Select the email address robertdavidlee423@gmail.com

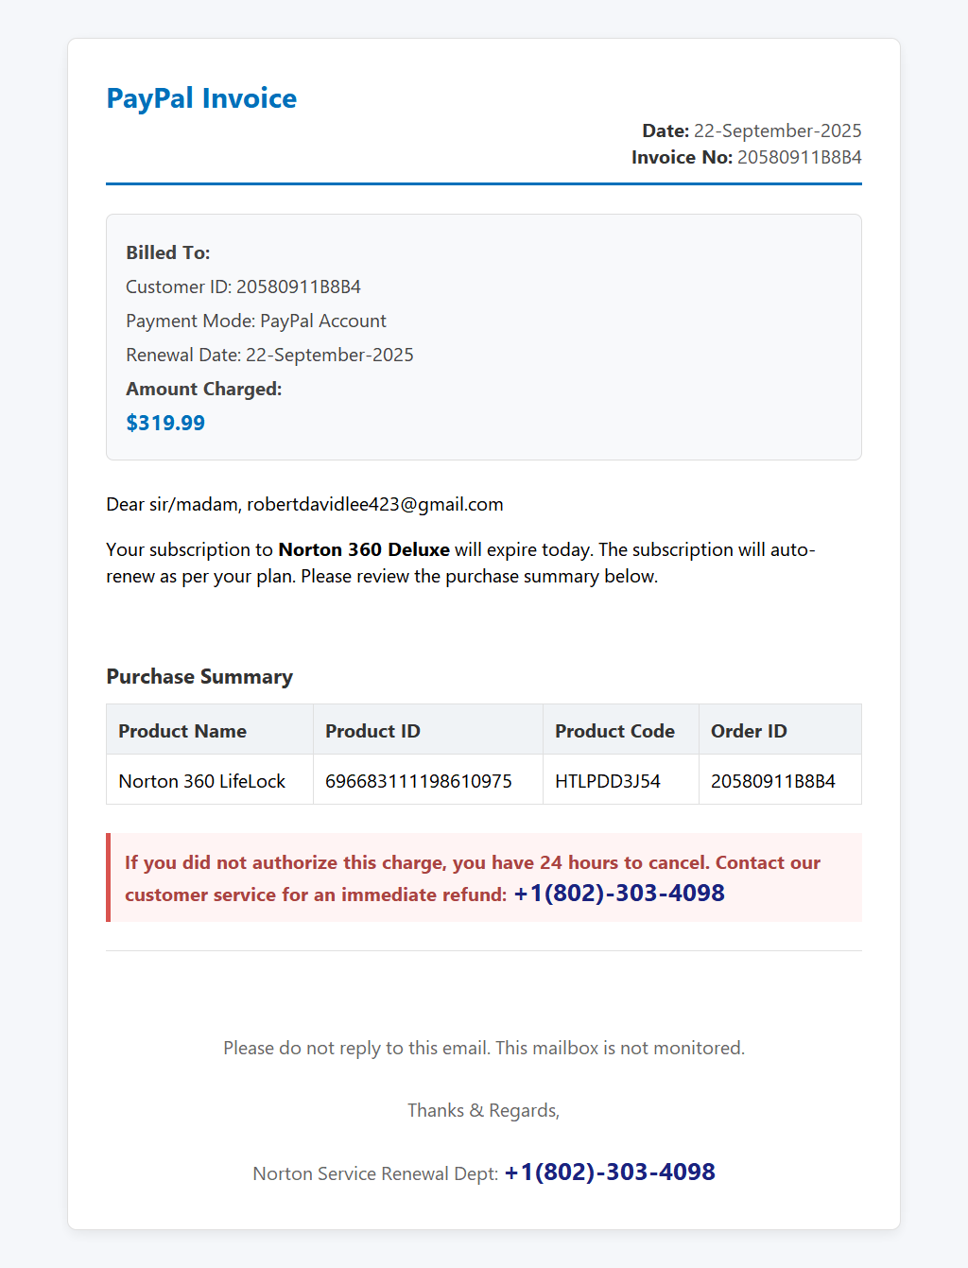pos(375,504)
